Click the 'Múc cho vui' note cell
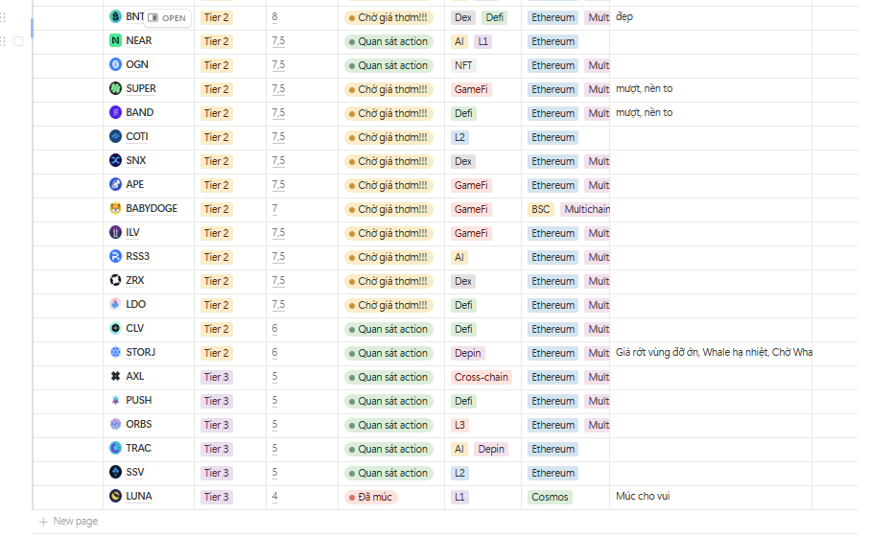 point(643,497)
